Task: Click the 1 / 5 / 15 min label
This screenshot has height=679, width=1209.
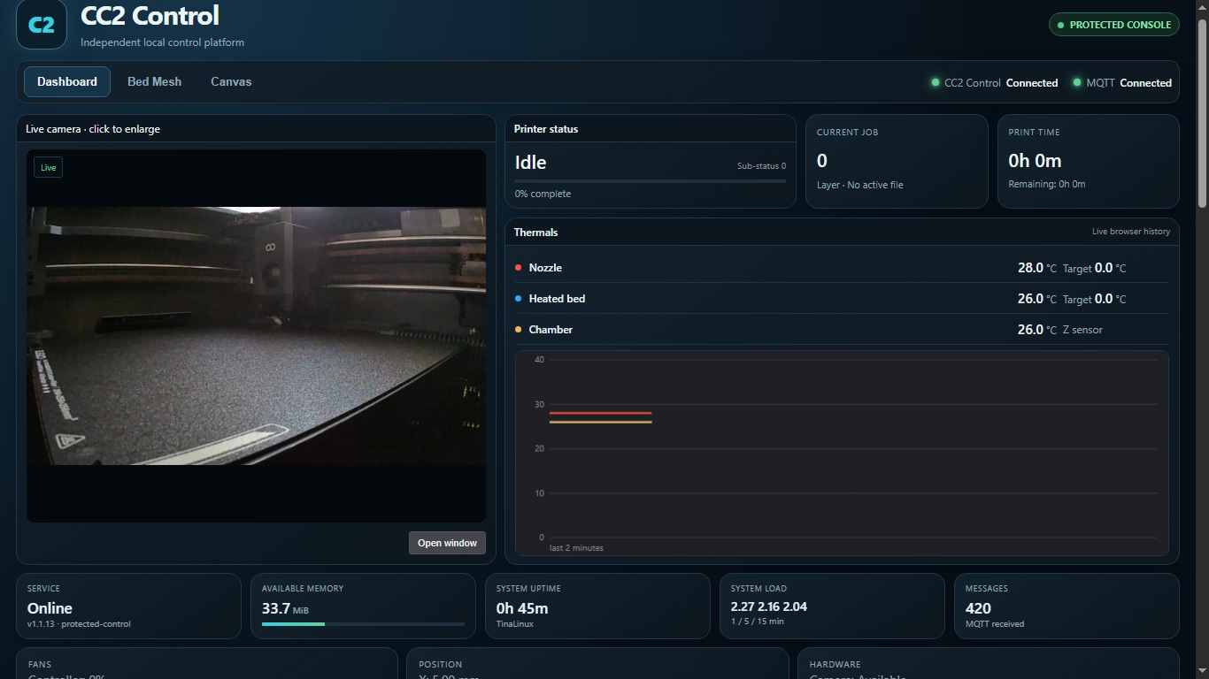Action: click(x=758, y=622)
